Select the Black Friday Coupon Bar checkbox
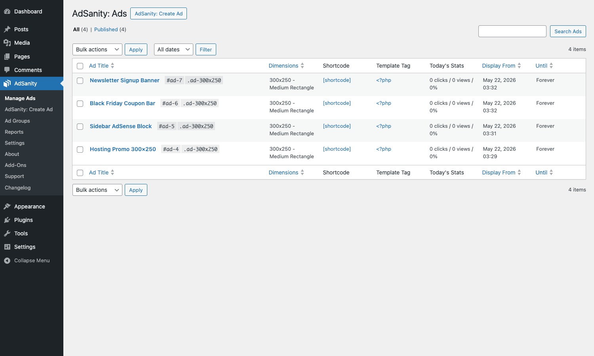 click(80, 104)
